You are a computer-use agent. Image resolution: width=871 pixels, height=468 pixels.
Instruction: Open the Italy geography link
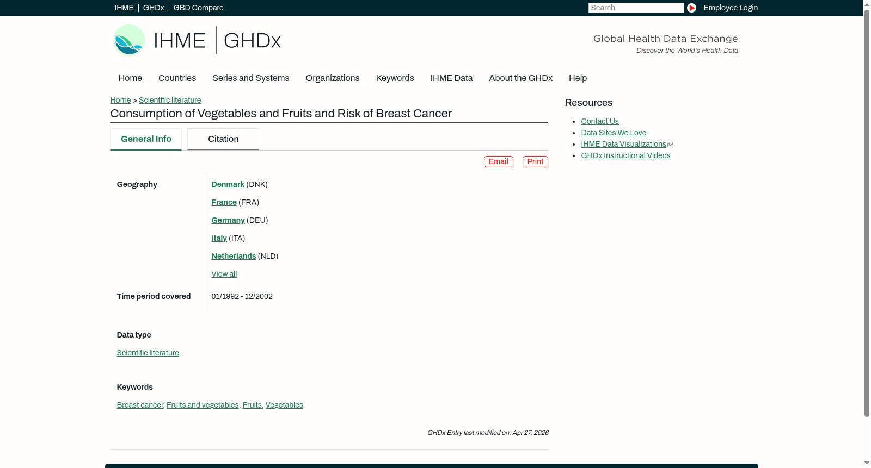(x=219, y=238)
